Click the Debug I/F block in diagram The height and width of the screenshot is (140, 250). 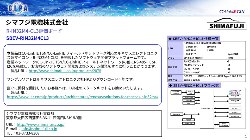[x=177, y=114]
